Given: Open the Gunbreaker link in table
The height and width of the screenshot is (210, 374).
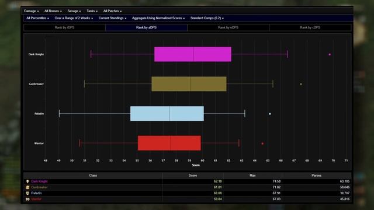Looking at the screenshot, I should click(x=39, y=187).
